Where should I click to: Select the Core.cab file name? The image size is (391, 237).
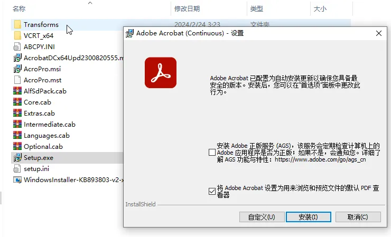38,102
